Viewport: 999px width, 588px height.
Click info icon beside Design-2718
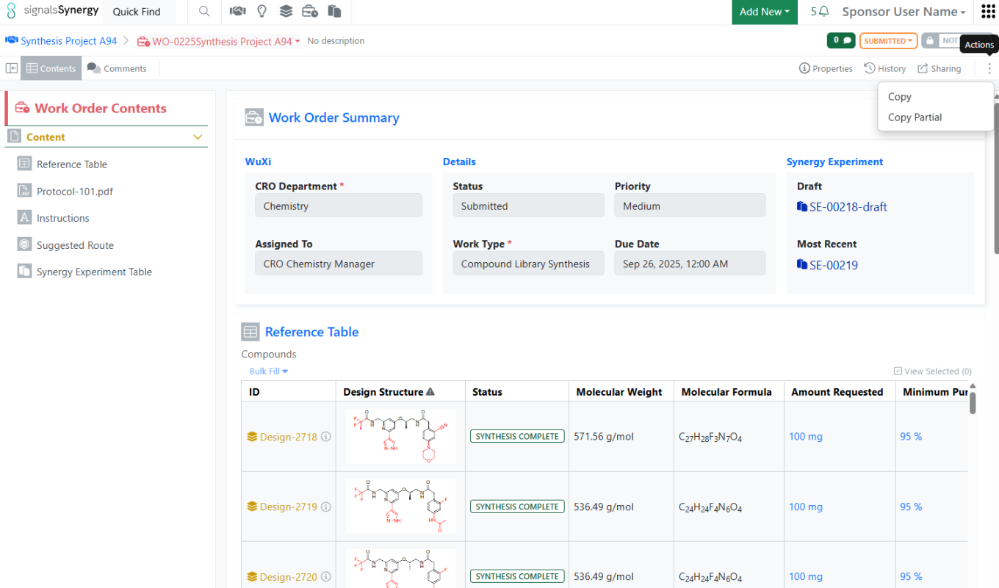pyautogui.click(x=326, y=437)
